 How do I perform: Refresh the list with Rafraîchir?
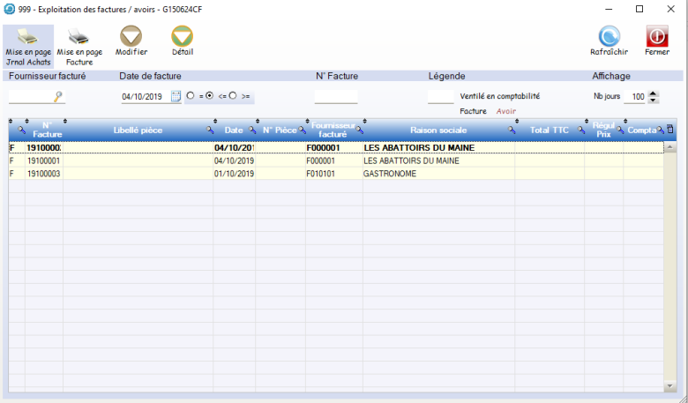[609, 41]
